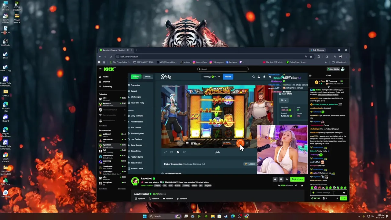Click the Gift Subs button
This screenshot has width=391, height=220.
pos(297,179)
